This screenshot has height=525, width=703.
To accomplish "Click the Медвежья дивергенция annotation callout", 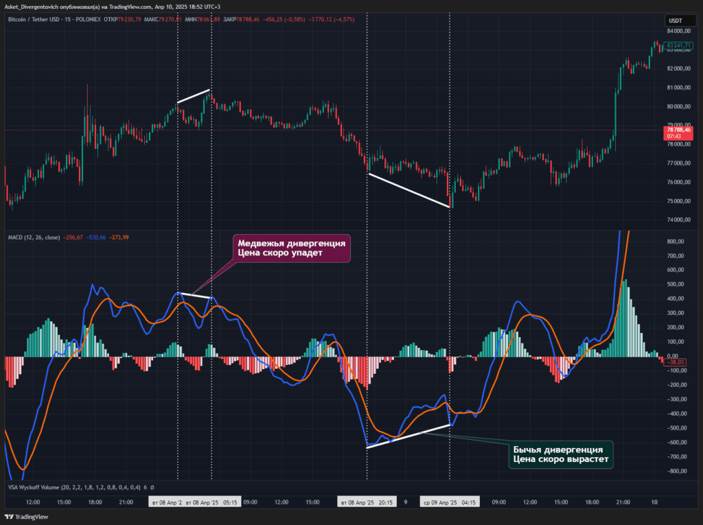I will [x=291, y=248].
